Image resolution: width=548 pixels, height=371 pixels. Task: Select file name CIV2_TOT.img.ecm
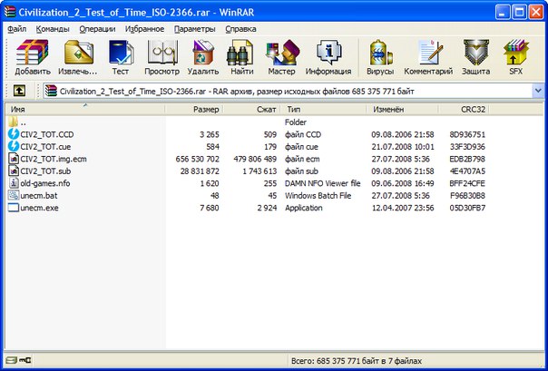tap(54, 159)
